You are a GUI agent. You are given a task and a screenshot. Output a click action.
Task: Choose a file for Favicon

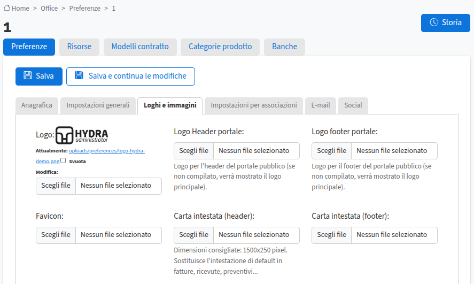tap(56, 235)
